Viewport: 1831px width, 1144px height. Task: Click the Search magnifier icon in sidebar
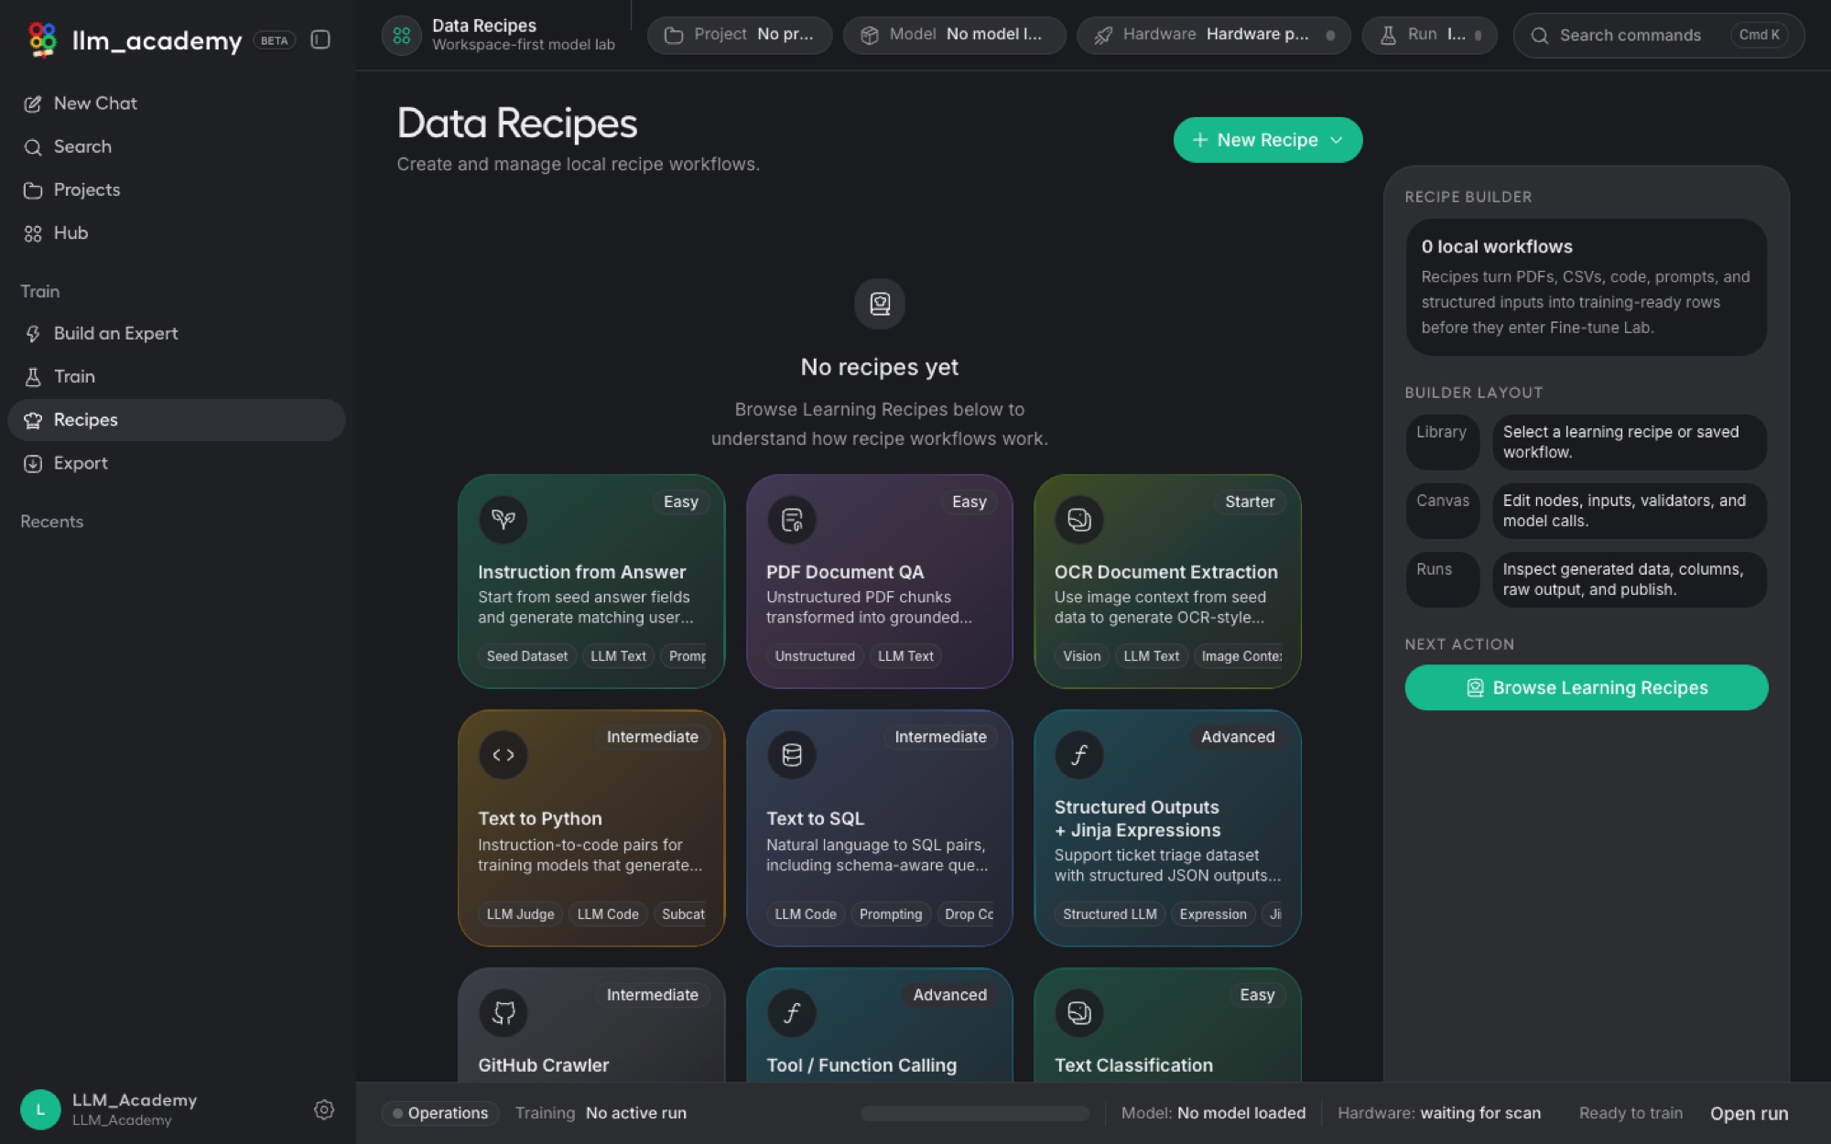tap(33, 147)
